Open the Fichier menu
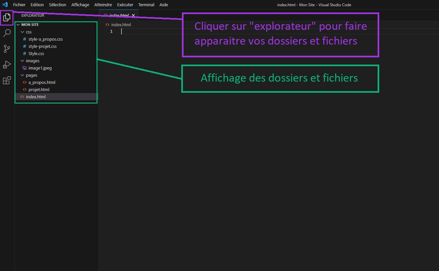Image resolution: width=439 pixels, height=271 pixels. coord(19,5)
